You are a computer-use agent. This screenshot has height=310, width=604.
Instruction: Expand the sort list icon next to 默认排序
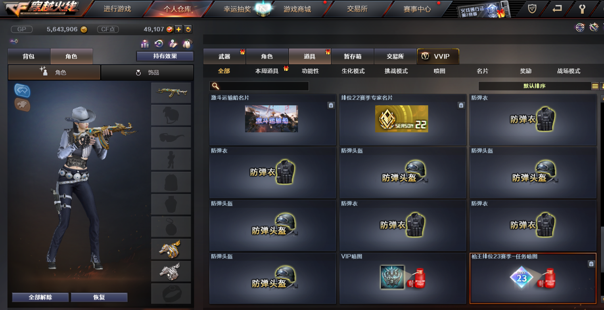pyautogui.click(x=595, y=86)
